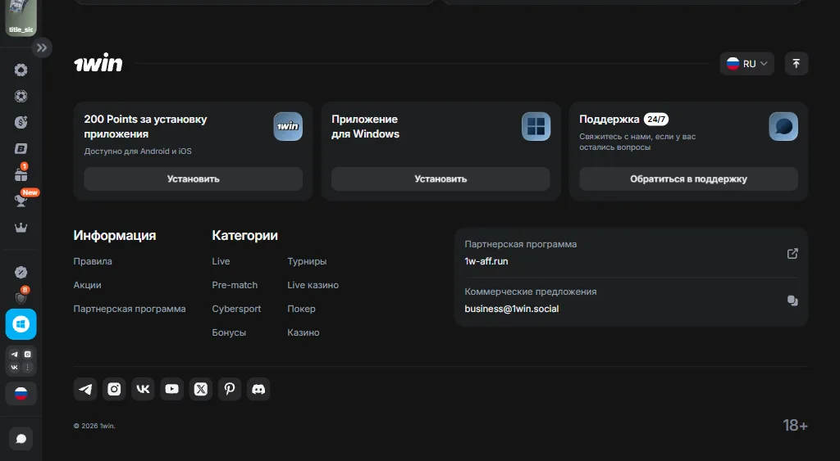Click the percent badge icon in sidebar
The height and width of the screenshot is (461, 840).
coord(21,272)
